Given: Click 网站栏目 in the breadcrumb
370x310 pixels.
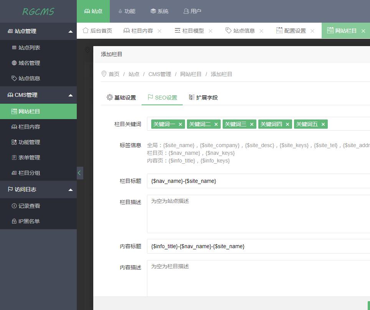Looking at the screenshot, I should click(191, 74).
